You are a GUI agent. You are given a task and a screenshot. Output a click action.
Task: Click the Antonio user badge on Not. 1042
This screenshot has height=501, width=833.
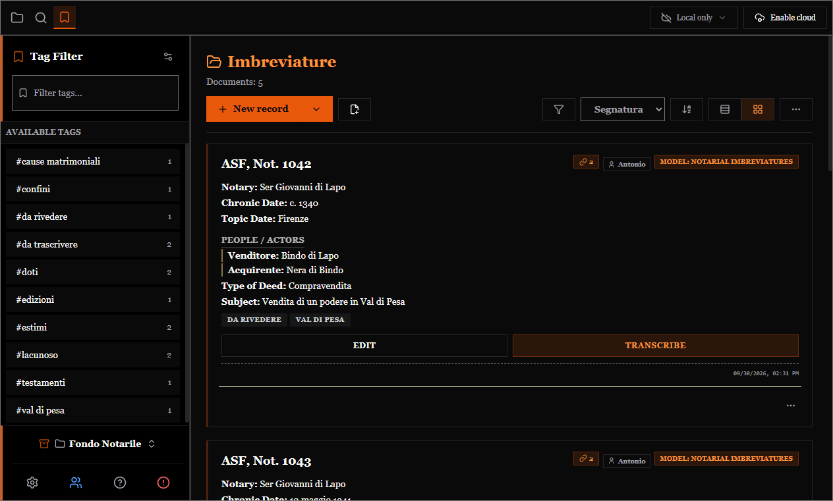tap(627, 164)
